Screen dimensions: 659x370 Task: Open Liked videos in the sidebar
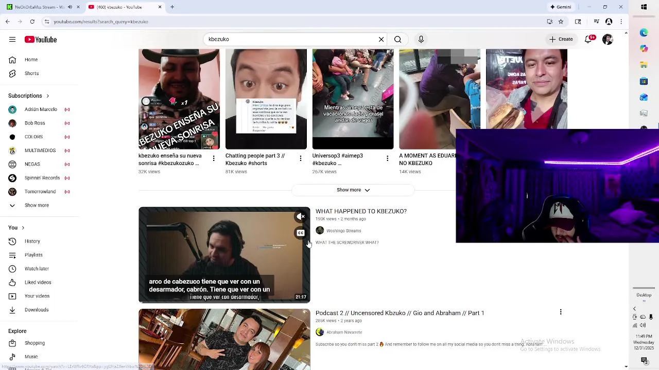pyautogui.click(x=38, y=282)
